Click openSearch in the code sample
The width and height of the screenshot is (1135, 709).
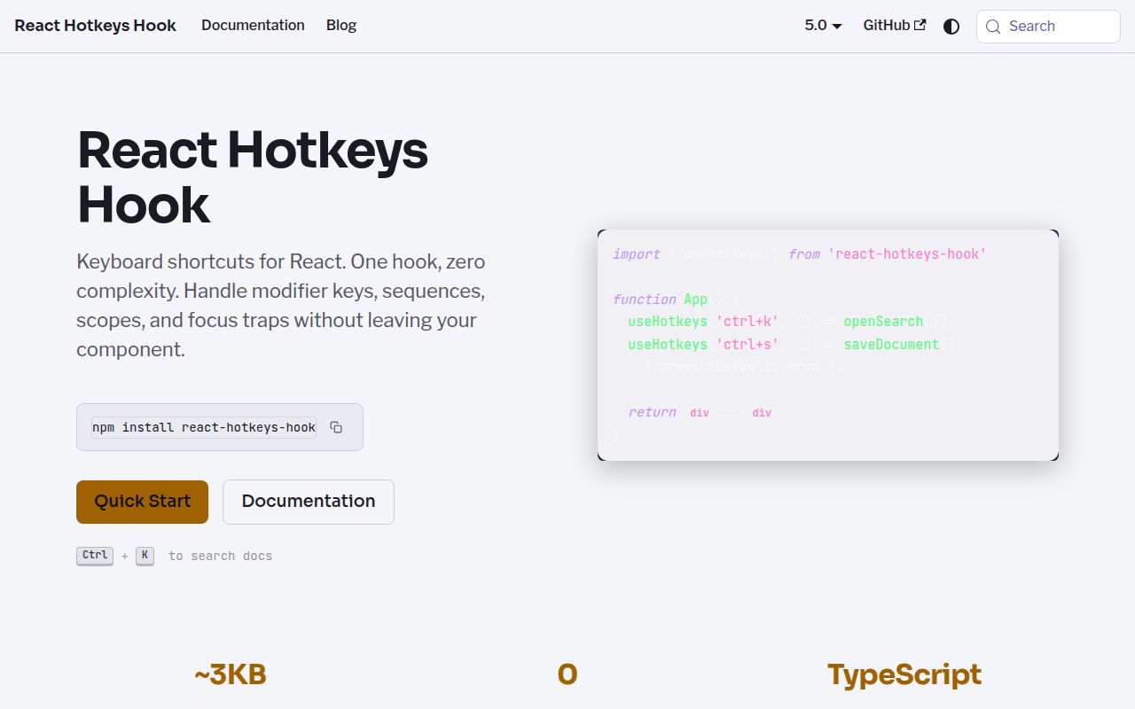coord(883,322)
